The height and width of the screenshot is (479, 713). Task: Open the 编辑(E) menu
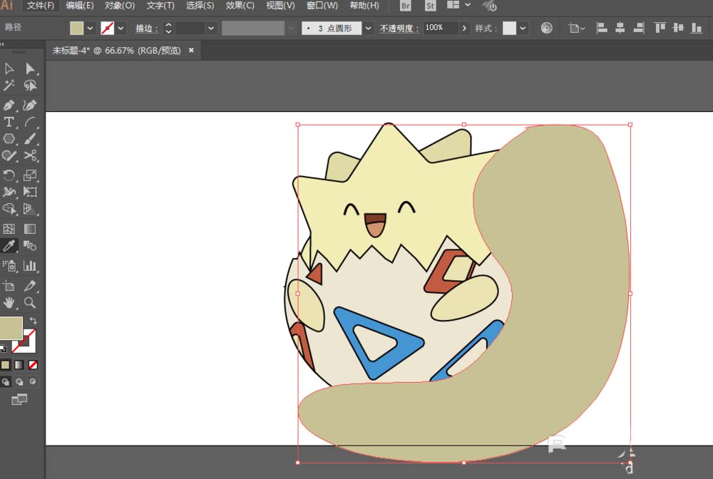point(80,6)
